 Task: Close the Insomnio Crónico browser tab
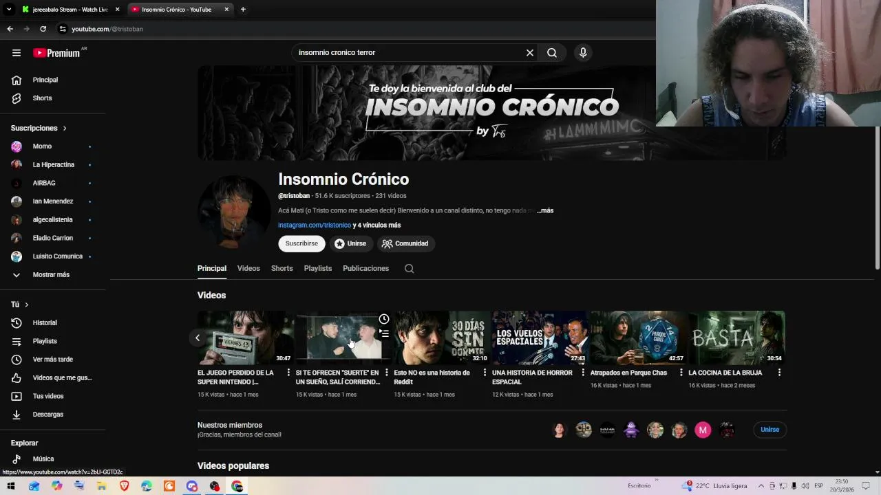click(x=226, y=10)
